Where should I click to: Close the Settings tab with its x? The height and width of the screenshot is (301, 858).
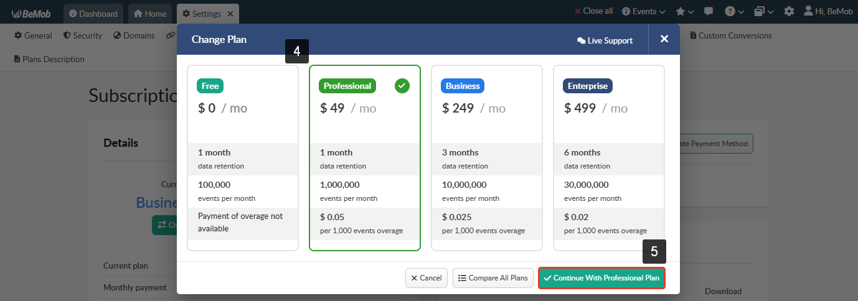click(x=230, y=13)
